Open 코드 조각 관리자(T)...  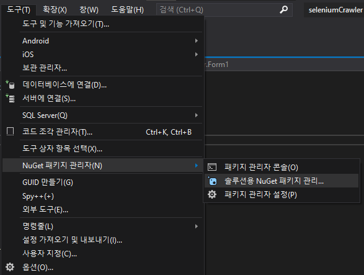103,132
